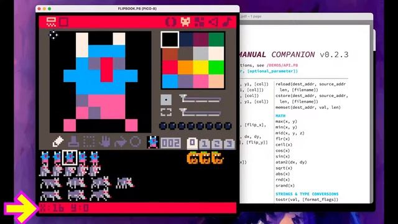Image resolution: width=398 pixels, height=224 pixels.
Task: Pick the dark green palette color
Action: pyautogui.click(x=216, y=39)
